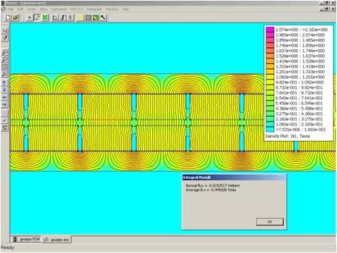Click the first magnifier in left toolbar
Image resolution: width=337 pixels, height=253 pixels.
click(5, 52)
